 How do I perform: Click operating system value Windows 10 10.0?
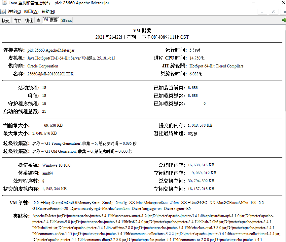pos(56,165)
